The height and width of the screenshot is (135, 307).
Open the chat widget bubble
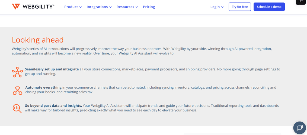(300, 128)
